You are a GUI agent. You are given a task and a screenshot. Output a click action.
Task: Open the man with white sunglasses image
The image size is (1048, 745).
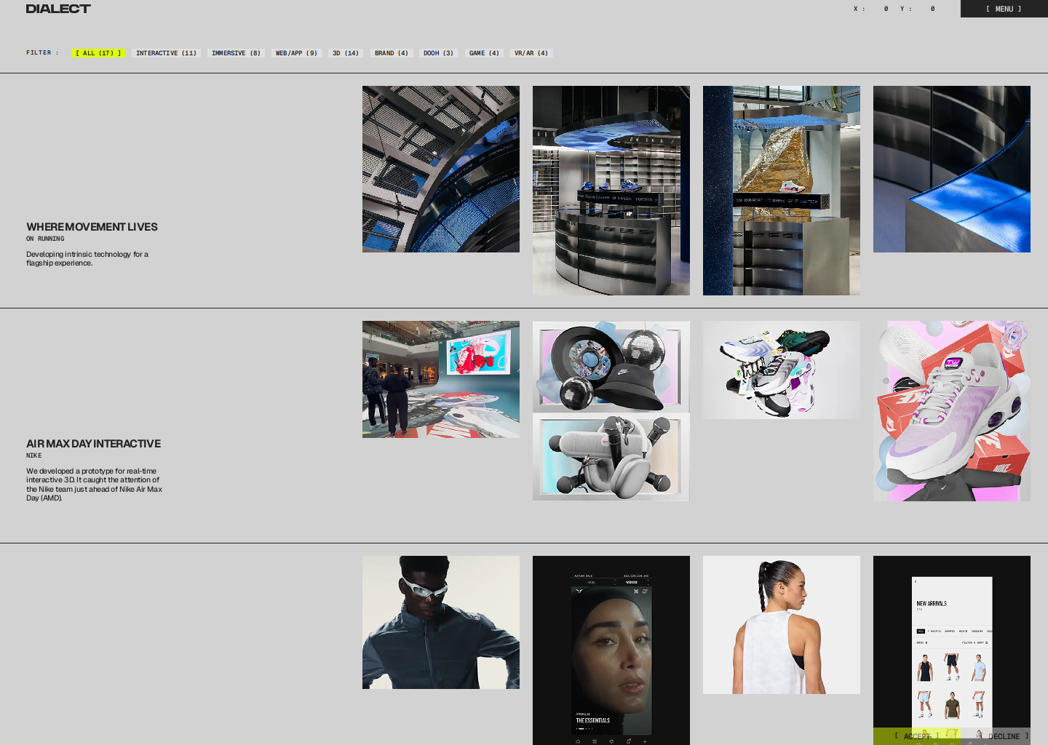440,622
